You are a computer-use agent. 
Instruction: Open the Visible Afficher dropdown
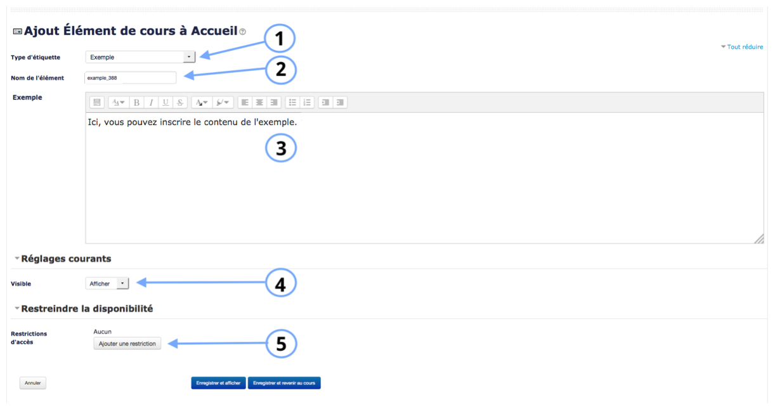107,283
